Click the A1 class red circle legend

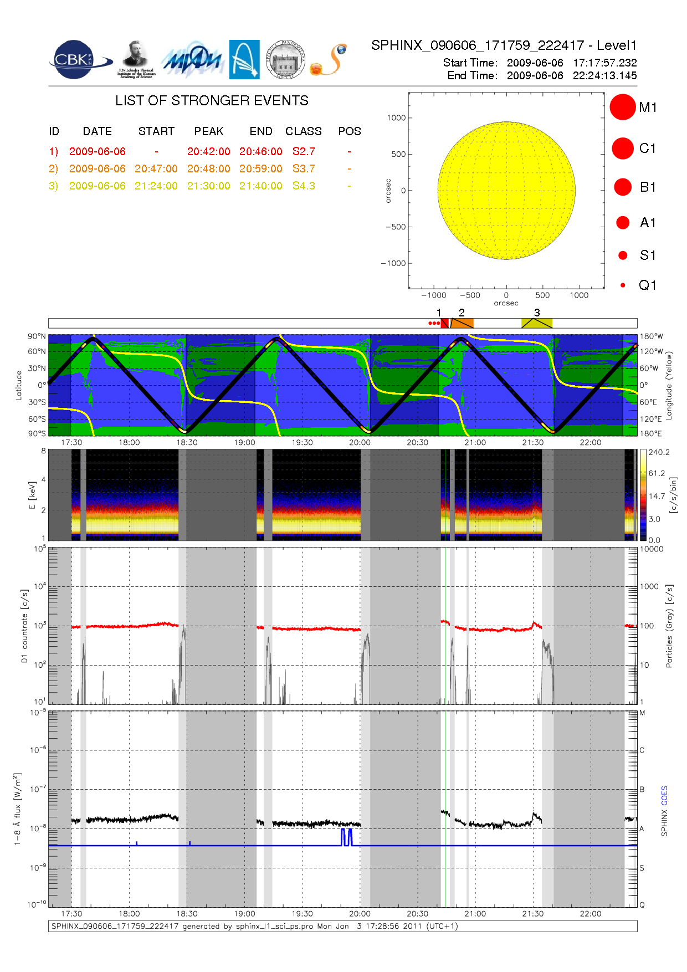[x=623, y=223]
